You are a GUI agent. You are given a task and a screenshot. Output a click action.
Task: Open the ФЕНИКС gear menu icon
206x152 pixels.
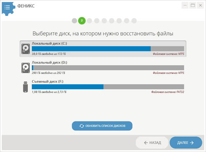coord(8,8)
